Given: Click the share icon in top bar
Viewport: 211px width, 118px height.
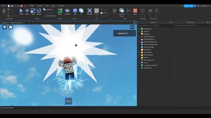Looking at the screenshot, I should click(x=198, y=6).
